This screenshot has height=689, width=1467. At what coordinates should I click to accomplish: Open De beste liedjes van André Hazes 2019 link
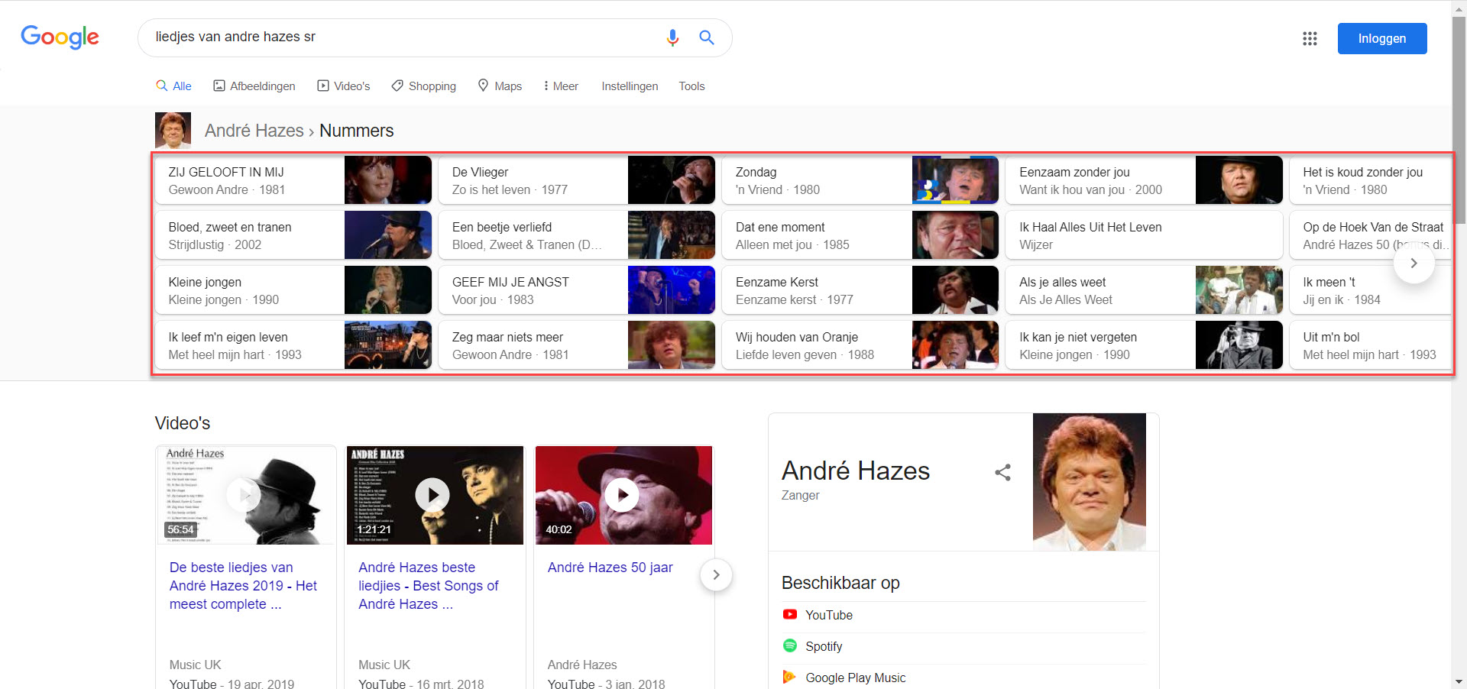[x=243, y=586]
